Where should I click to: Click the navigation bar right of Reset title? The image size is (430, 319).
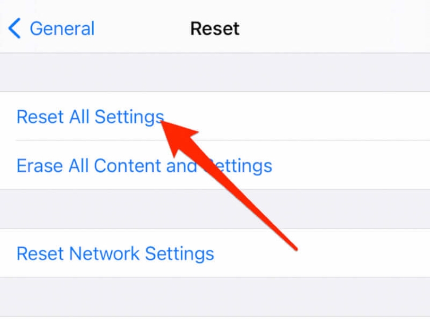click(x=335, y=28)
